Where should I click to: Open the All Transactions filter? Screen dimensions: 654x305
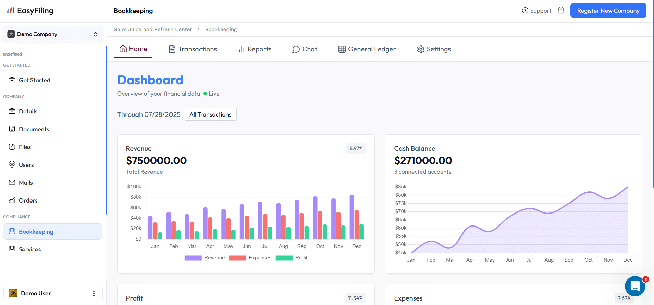[210, 114]
